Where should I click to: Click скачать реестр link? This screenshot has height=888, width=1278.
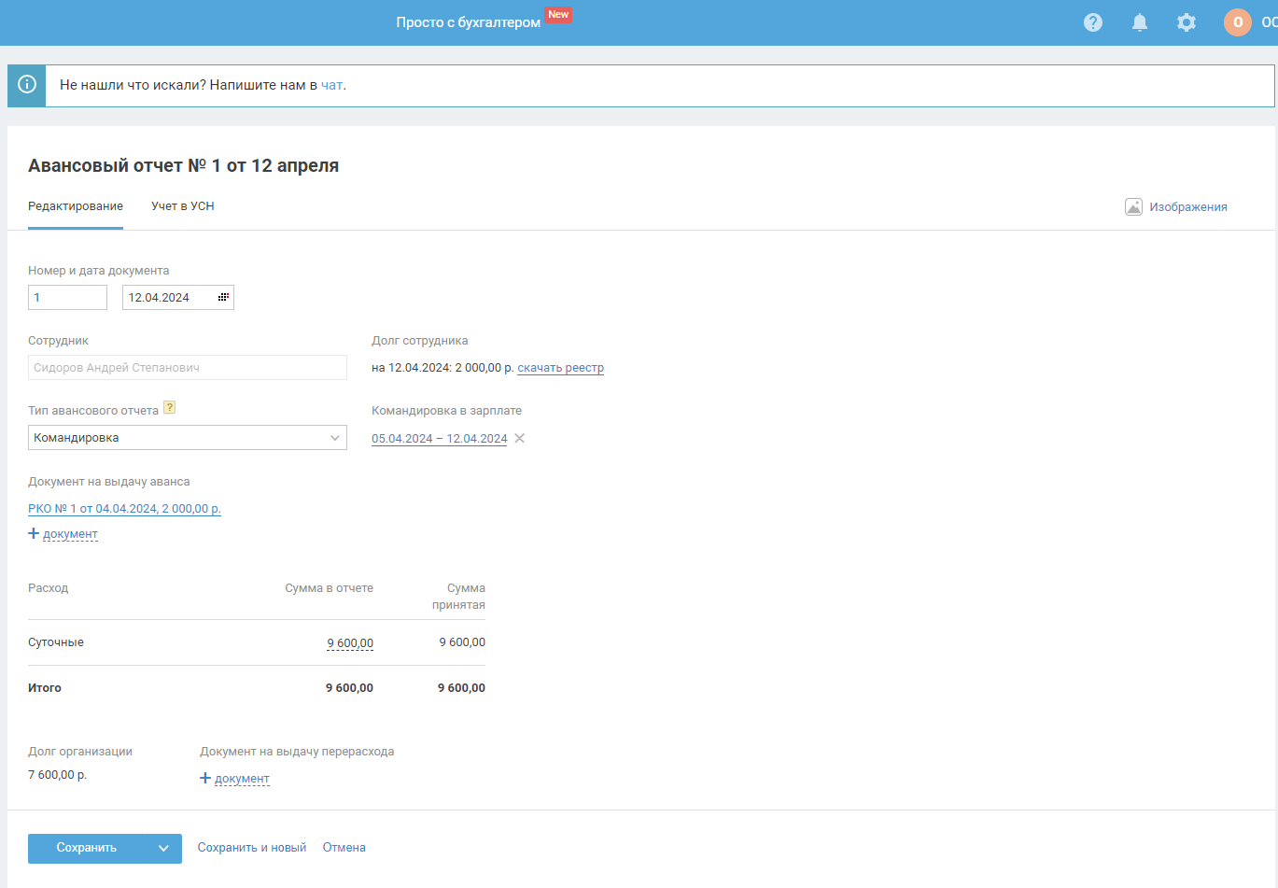[x=561, y=368]
